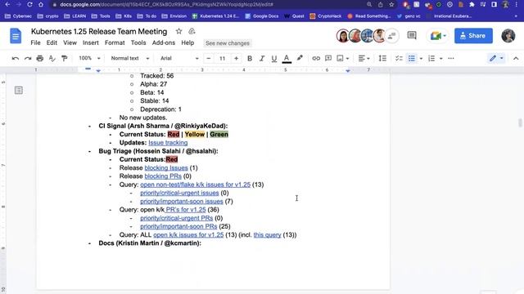Click the line and paragraph spacing icon
Image resolution: width=524 pixels, height=294 pixels.
(382, 58)
